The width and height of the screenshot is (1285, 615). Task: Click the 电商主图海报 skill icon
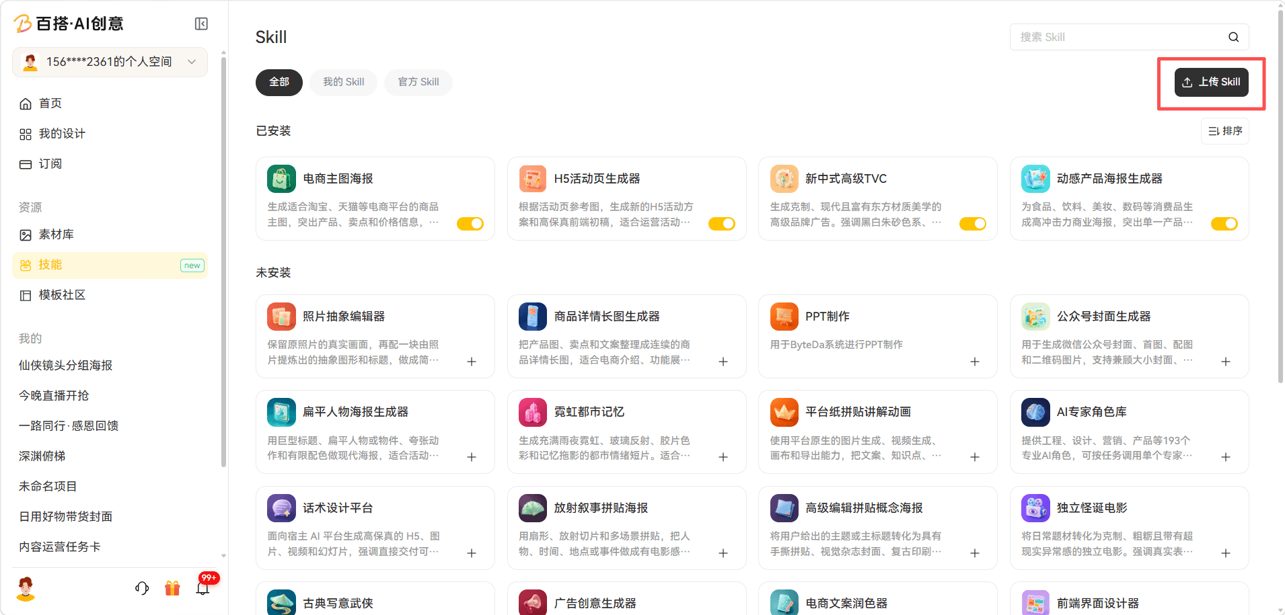point(281,179)
